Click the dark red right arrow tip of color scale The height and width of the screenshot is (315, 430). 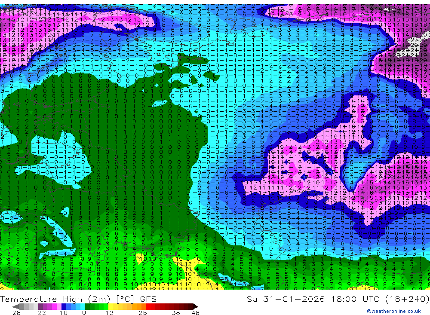coord(196,306)
